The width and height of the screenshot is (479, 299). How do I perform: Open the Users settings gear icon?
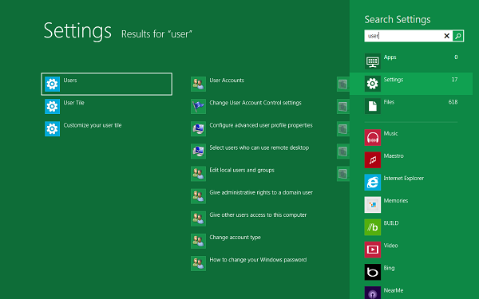pyautogui.click(x=52, y=84)
